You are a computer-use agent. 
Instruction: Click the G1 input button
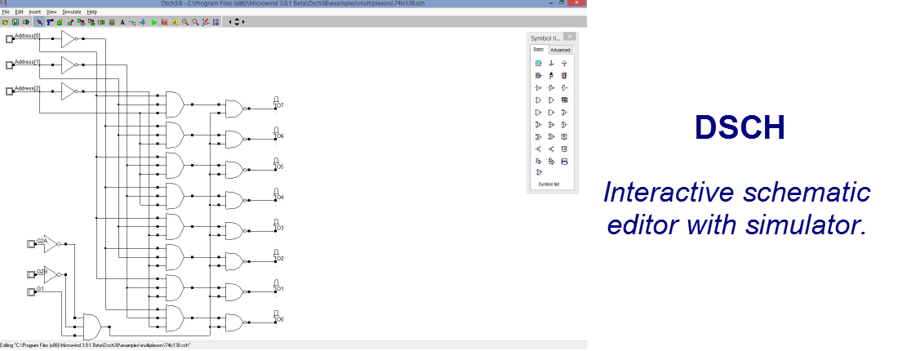click(32, 292)
